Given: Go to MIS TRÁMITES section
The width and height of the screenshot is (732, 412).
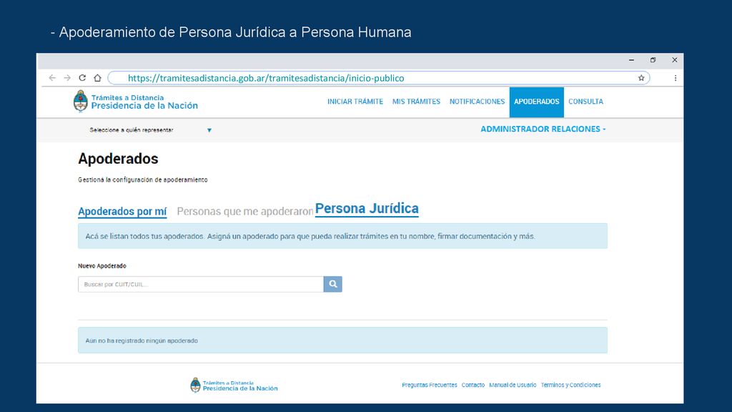Looking at the screenshot, I should coord(416,102).
